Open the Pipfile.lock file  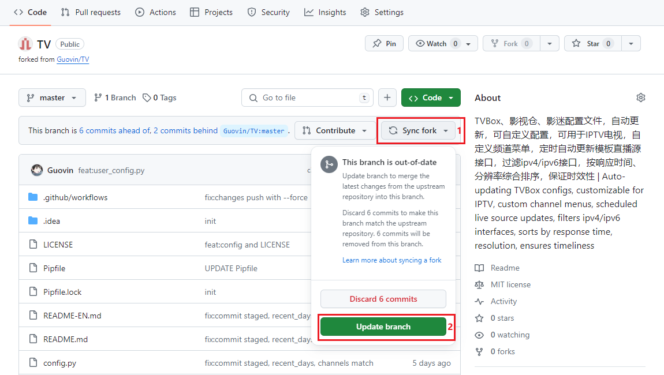click(62, 292)
